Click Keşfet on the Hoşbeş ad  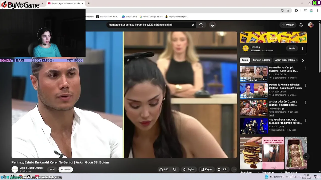[292, 48]
